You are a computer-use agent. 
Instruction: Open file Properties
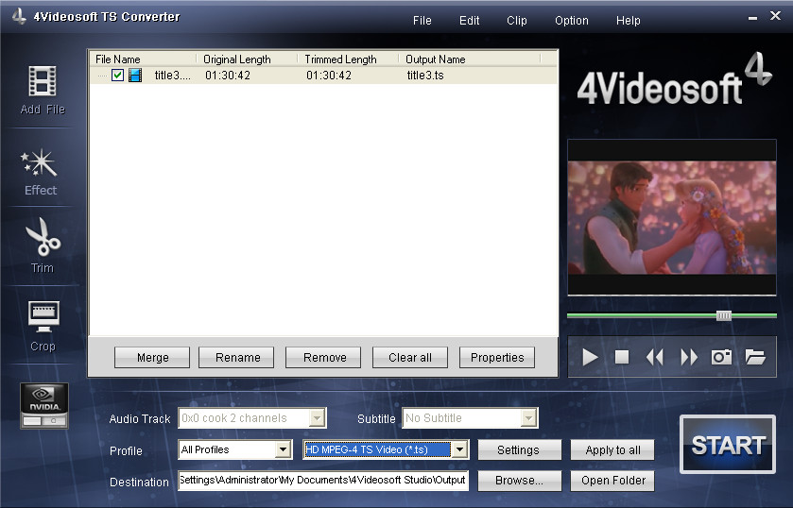497,357
